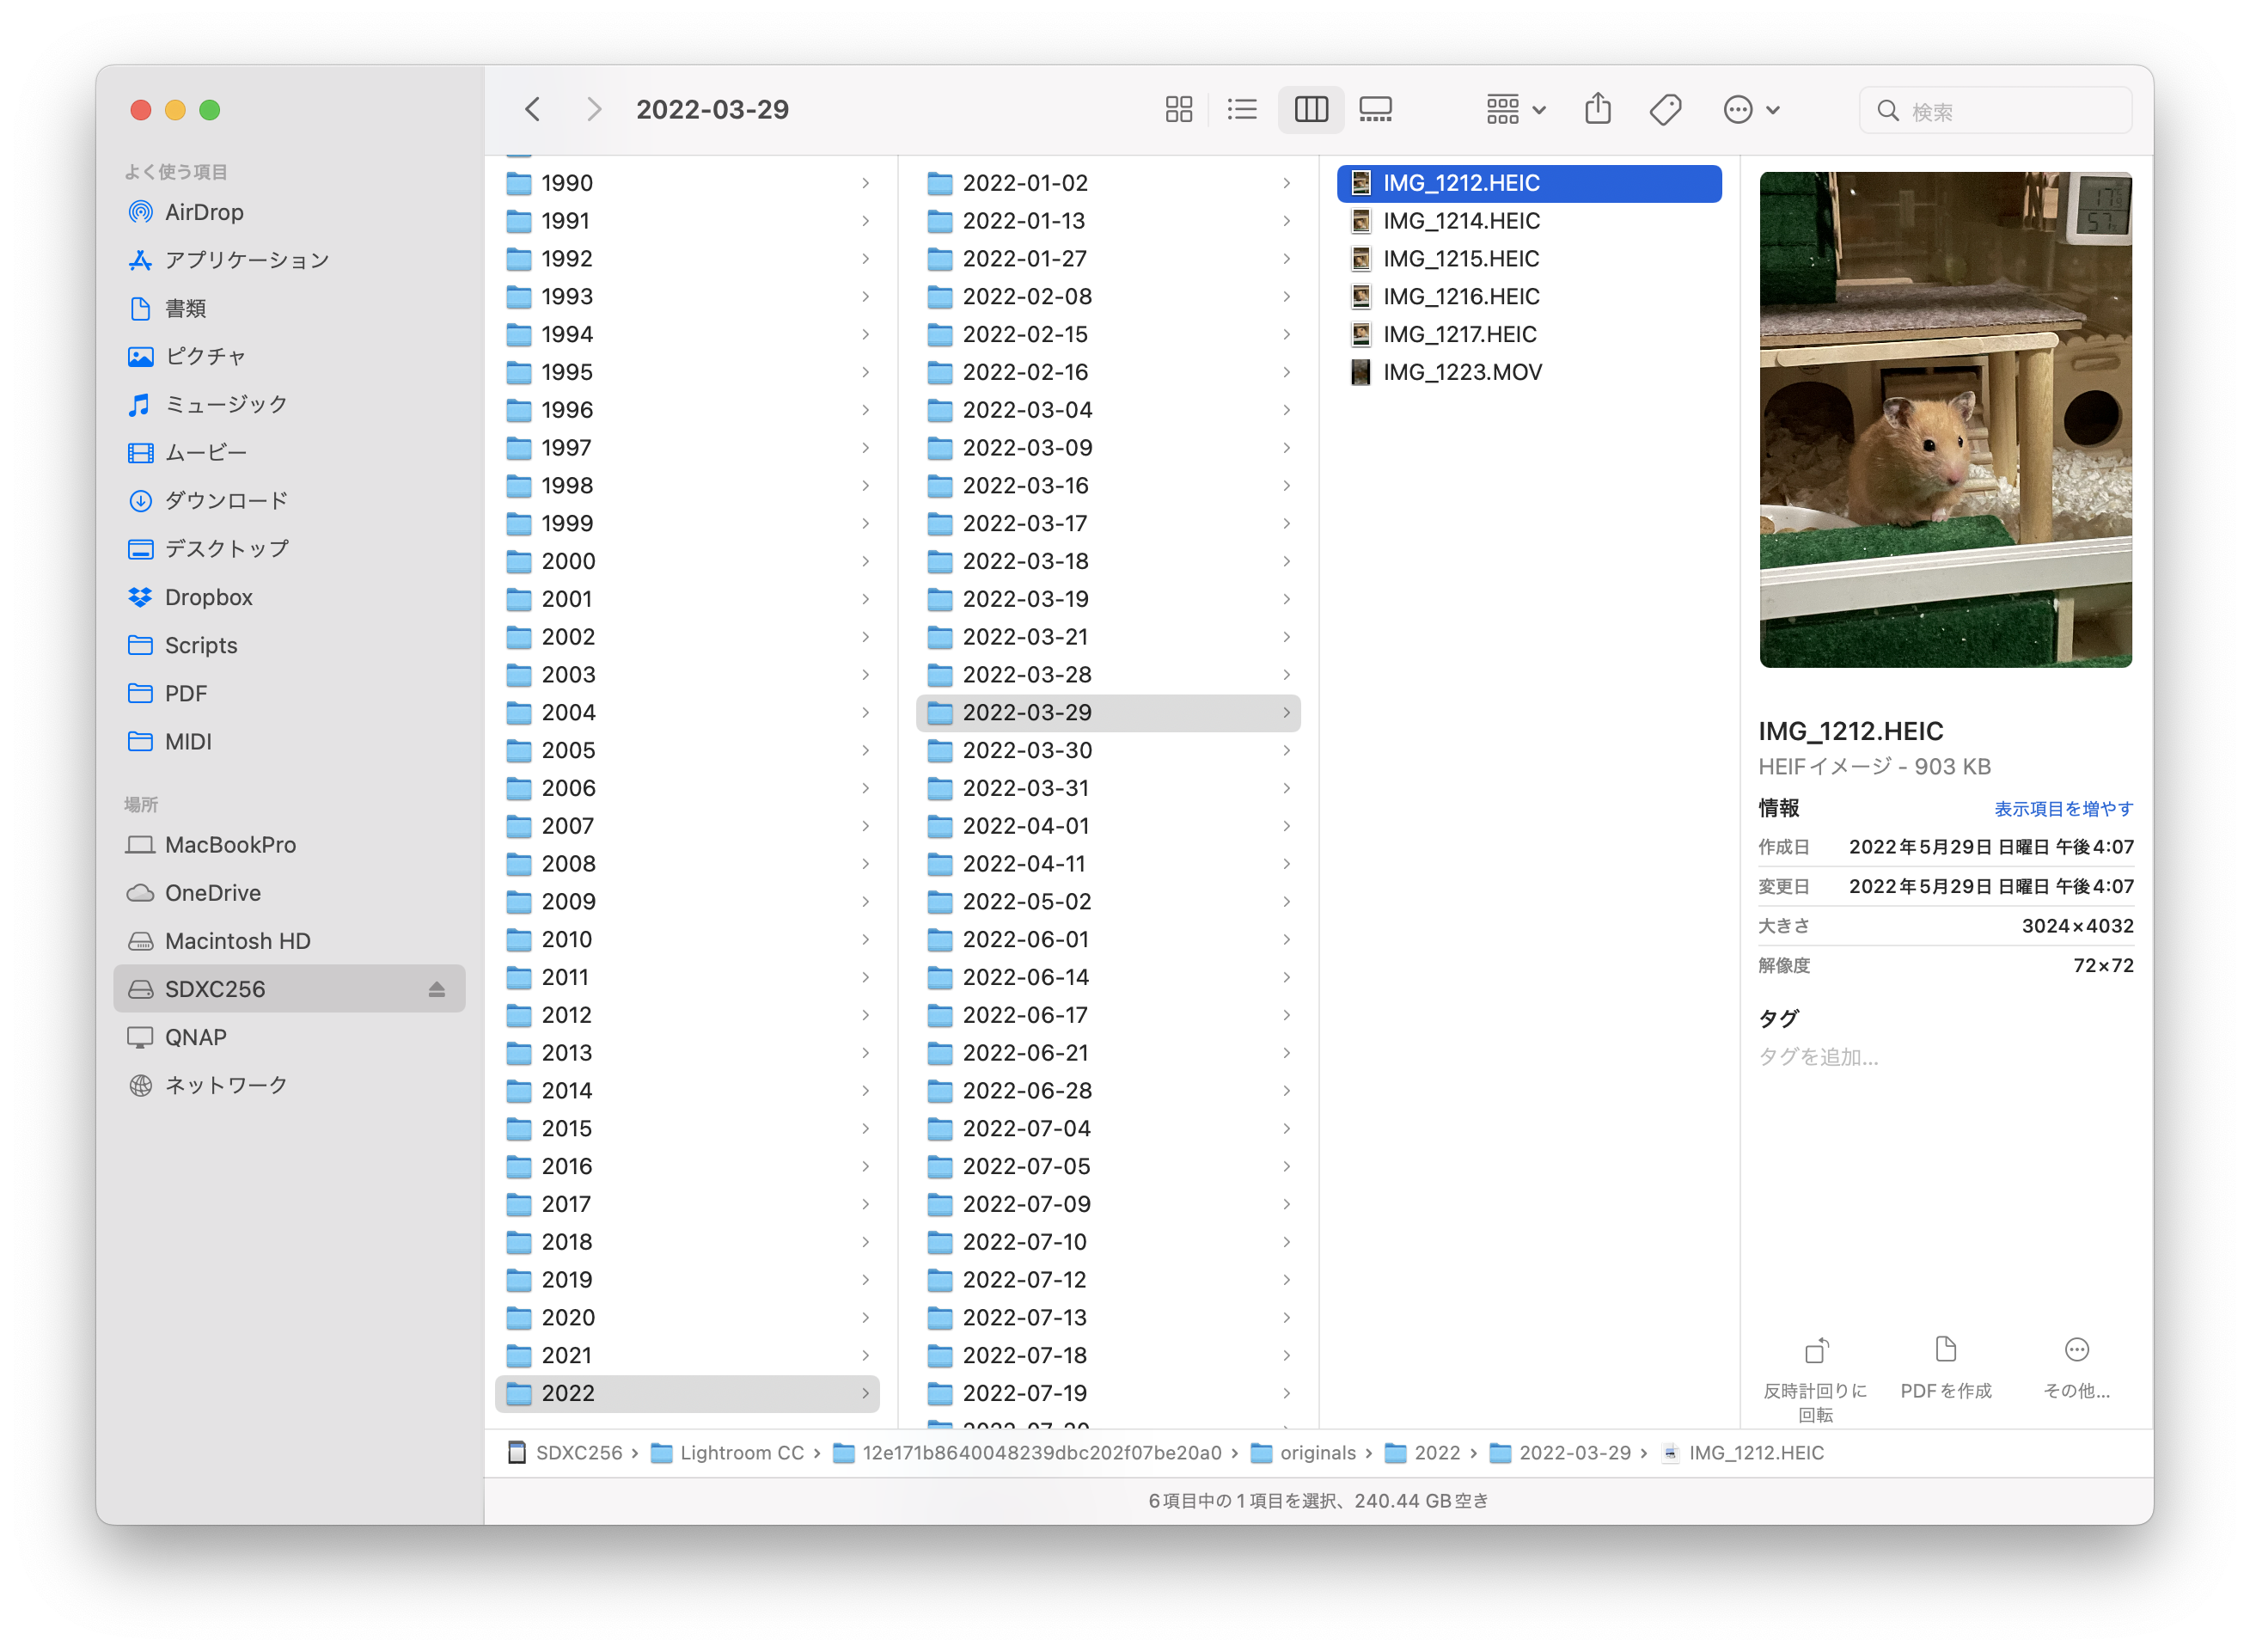This screenshot has width=2250, height=1652.
Task: Eject the SDXC256 volume
Action: (x=436, y=989)
